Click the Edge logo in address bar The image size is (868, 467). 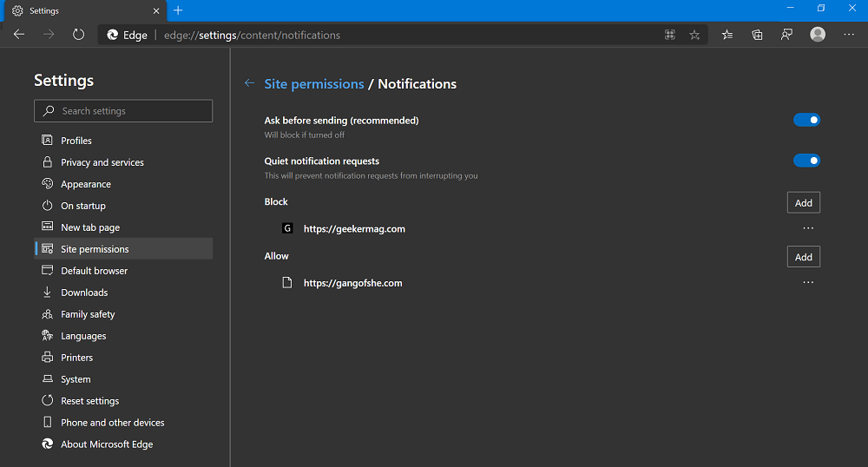coord(112,35)
